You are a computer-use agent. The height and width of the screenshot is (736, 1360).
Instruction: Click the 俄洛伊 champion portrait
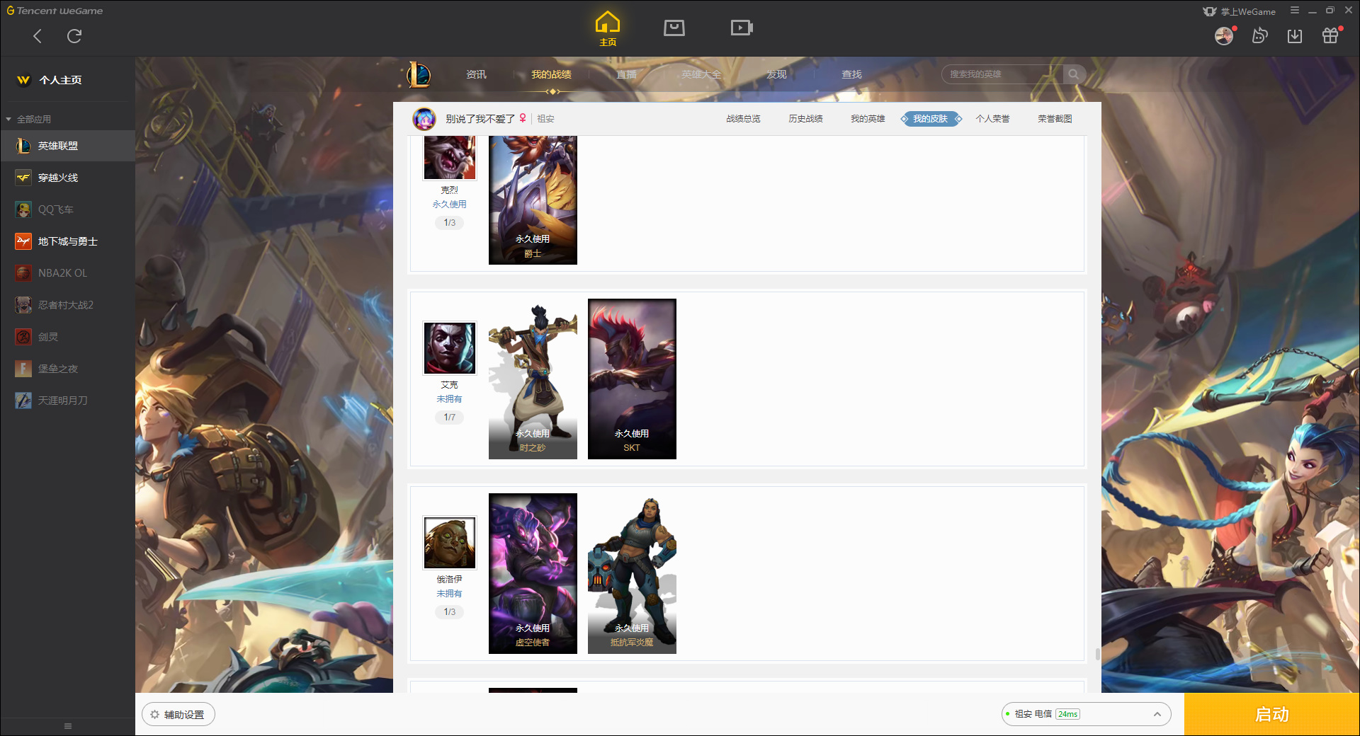coord(450,543)
